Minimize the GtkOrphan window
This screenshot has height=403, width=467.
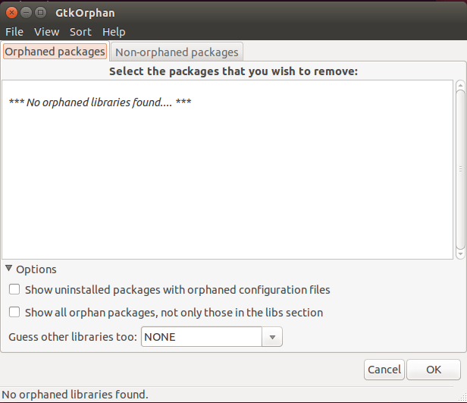[x=25, y=13]
